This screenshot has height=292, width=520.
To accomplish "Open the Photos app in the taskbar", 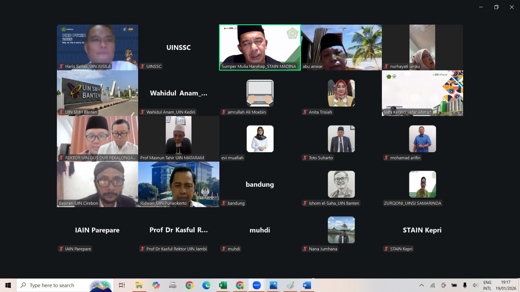I will [273, 285].
